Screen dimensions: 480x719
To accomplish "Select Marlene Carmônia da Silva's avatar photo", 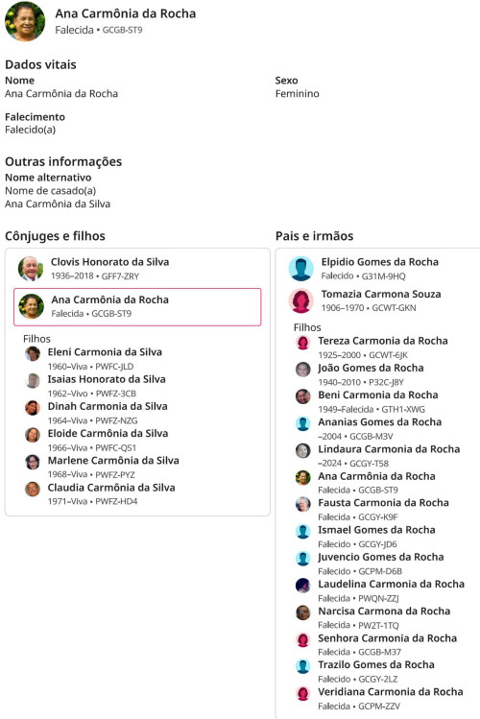I will click(32, 462).
